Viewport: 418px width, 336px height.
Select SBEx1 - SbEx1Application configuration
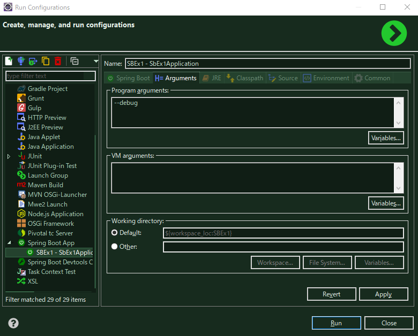point(49,253)
